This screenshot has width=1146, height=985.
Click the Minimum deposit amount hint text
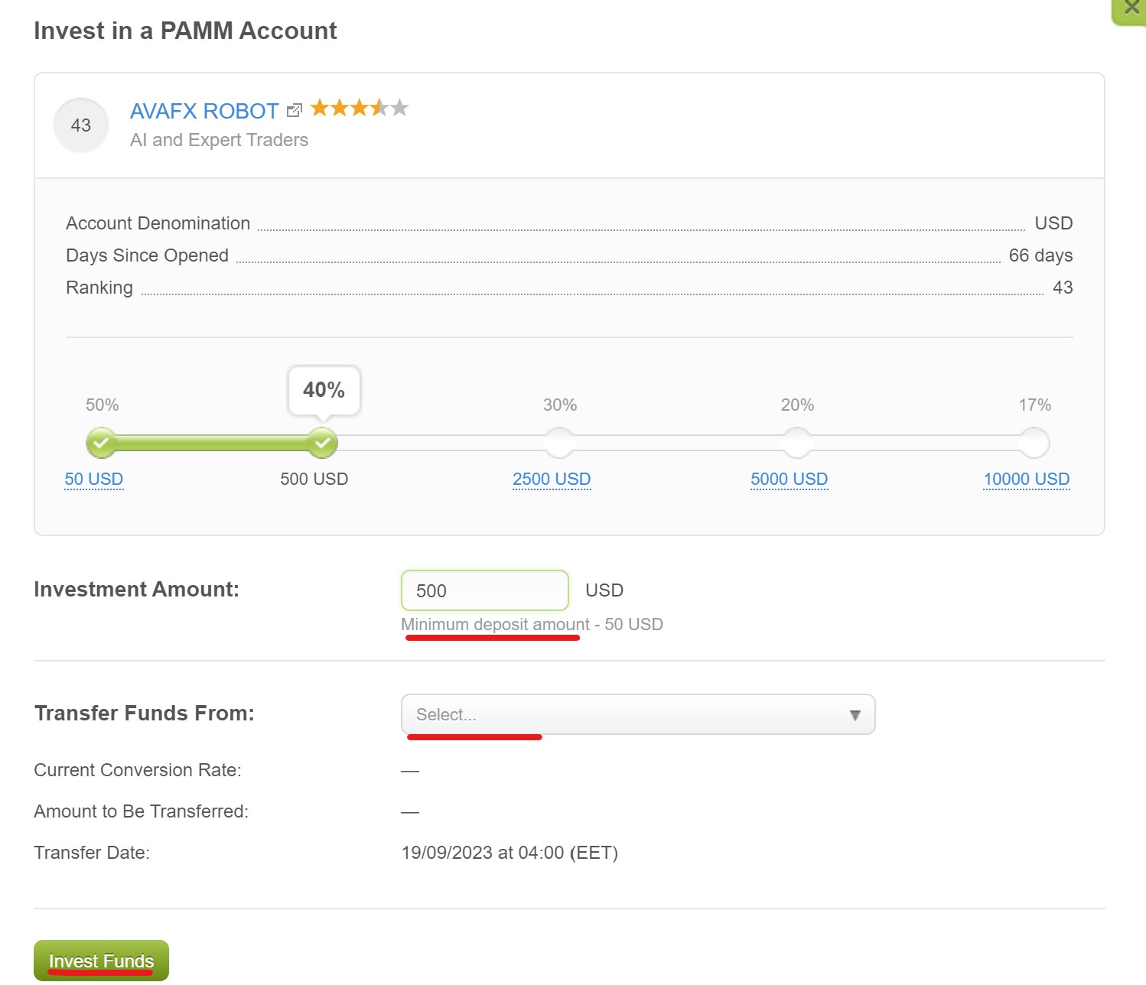tap(495, 624)
